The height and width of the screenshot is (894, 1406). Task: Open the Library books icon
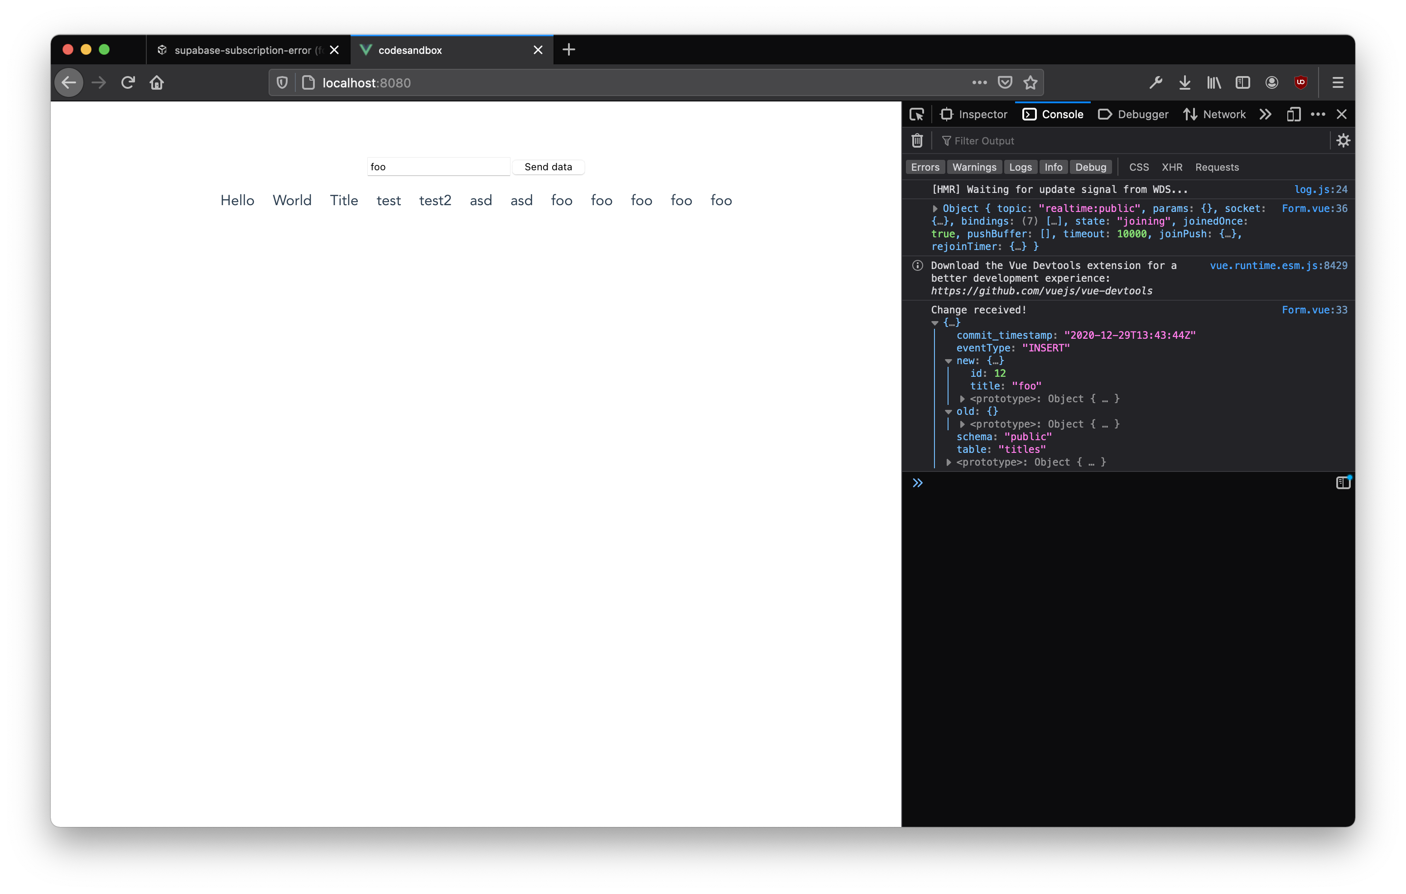pyautogui.click(x=1214, y=83)
